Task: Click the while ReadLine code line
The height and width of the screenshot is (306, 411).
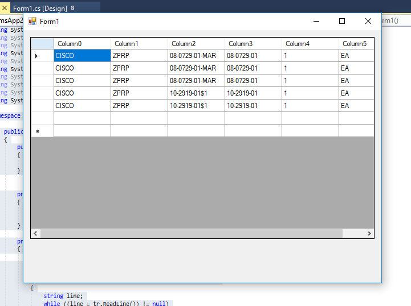Action: [x=106, y=303]
